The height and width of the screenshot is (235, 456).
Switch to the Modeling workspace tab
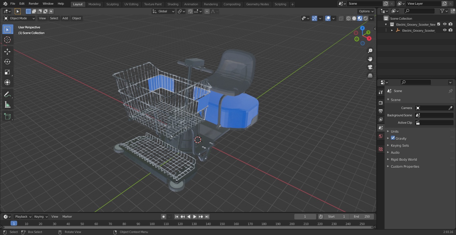tap(94, 4)
